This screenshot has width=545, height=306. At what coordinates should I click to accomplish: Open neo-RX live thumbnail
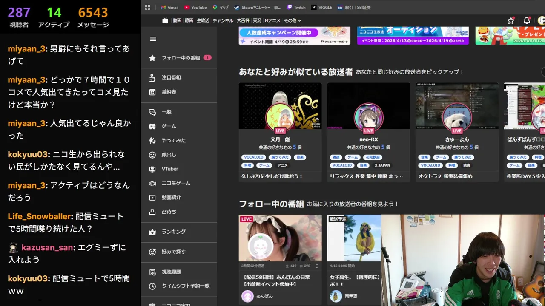(369, 106)
